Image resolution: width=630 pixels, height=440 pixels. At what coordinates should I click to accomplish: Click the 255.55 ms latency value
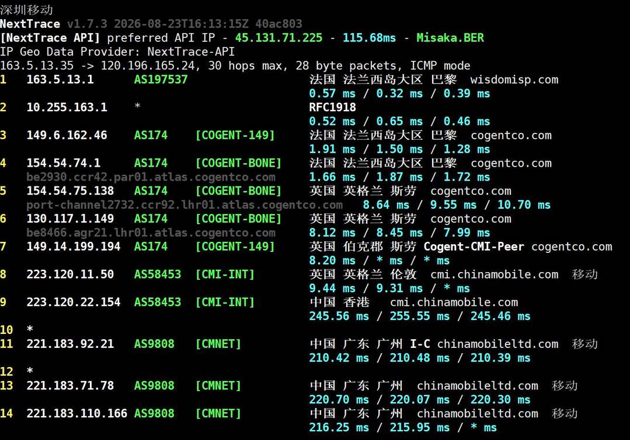coord(419,316)
